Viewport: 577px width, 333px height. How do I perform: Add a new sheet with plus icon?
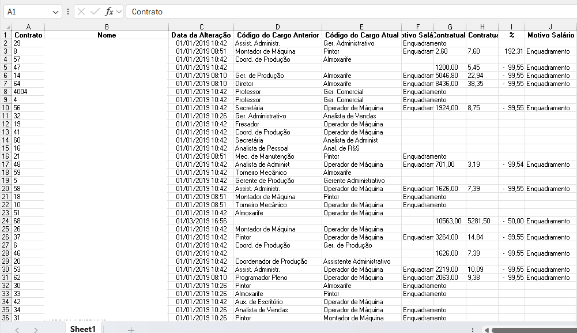coord(131,330)
